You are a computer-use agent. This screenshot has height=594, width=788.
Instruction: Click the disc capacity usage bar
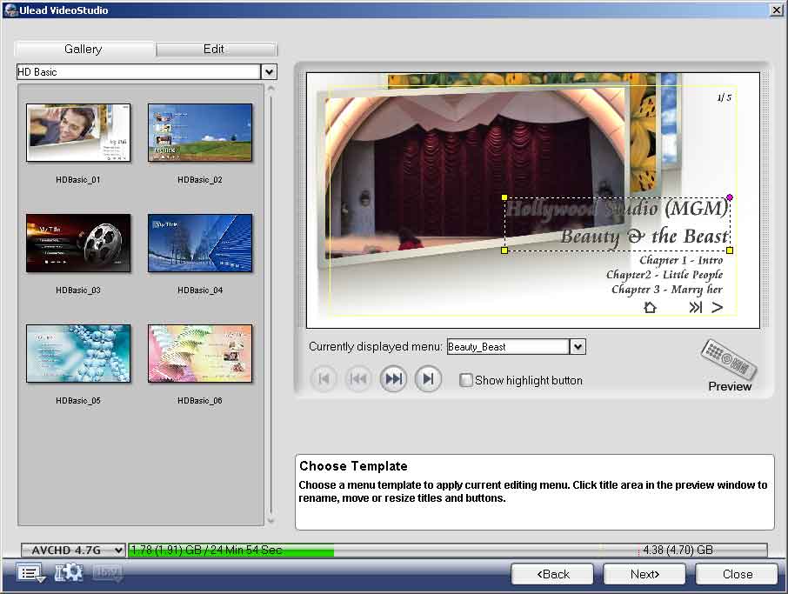[x=447, y=551]
